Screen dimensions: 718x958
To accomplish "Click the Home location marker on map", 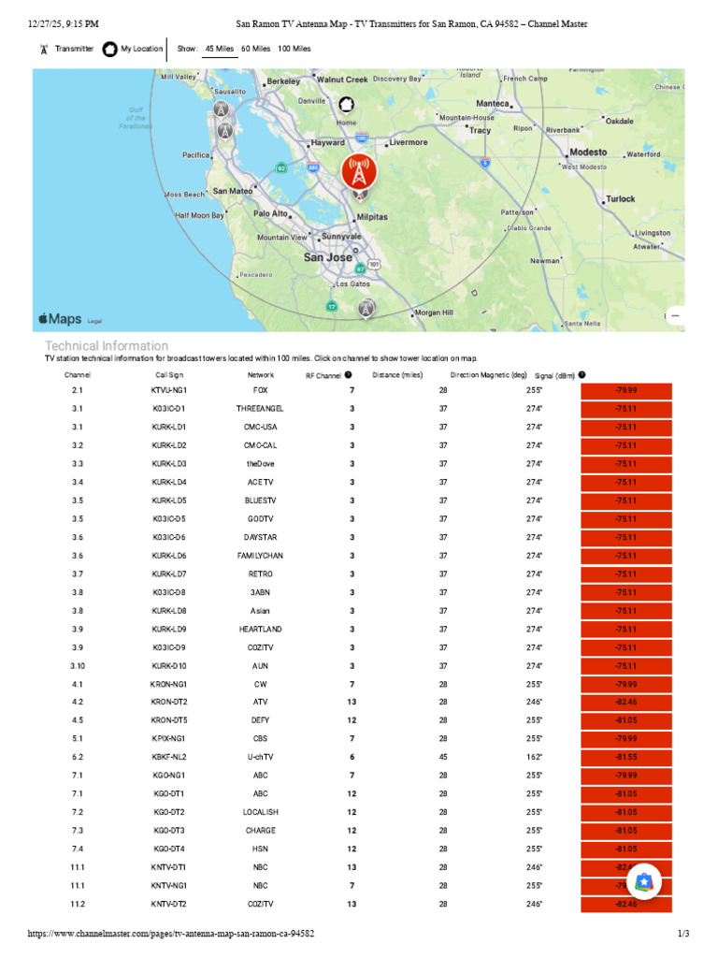I will click(346, 105).
